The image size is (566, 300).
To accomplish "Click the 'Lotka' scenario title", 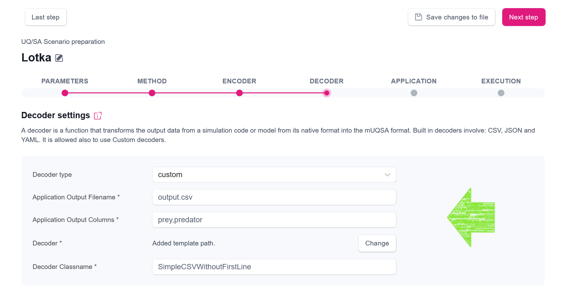I will pos(36,58).
